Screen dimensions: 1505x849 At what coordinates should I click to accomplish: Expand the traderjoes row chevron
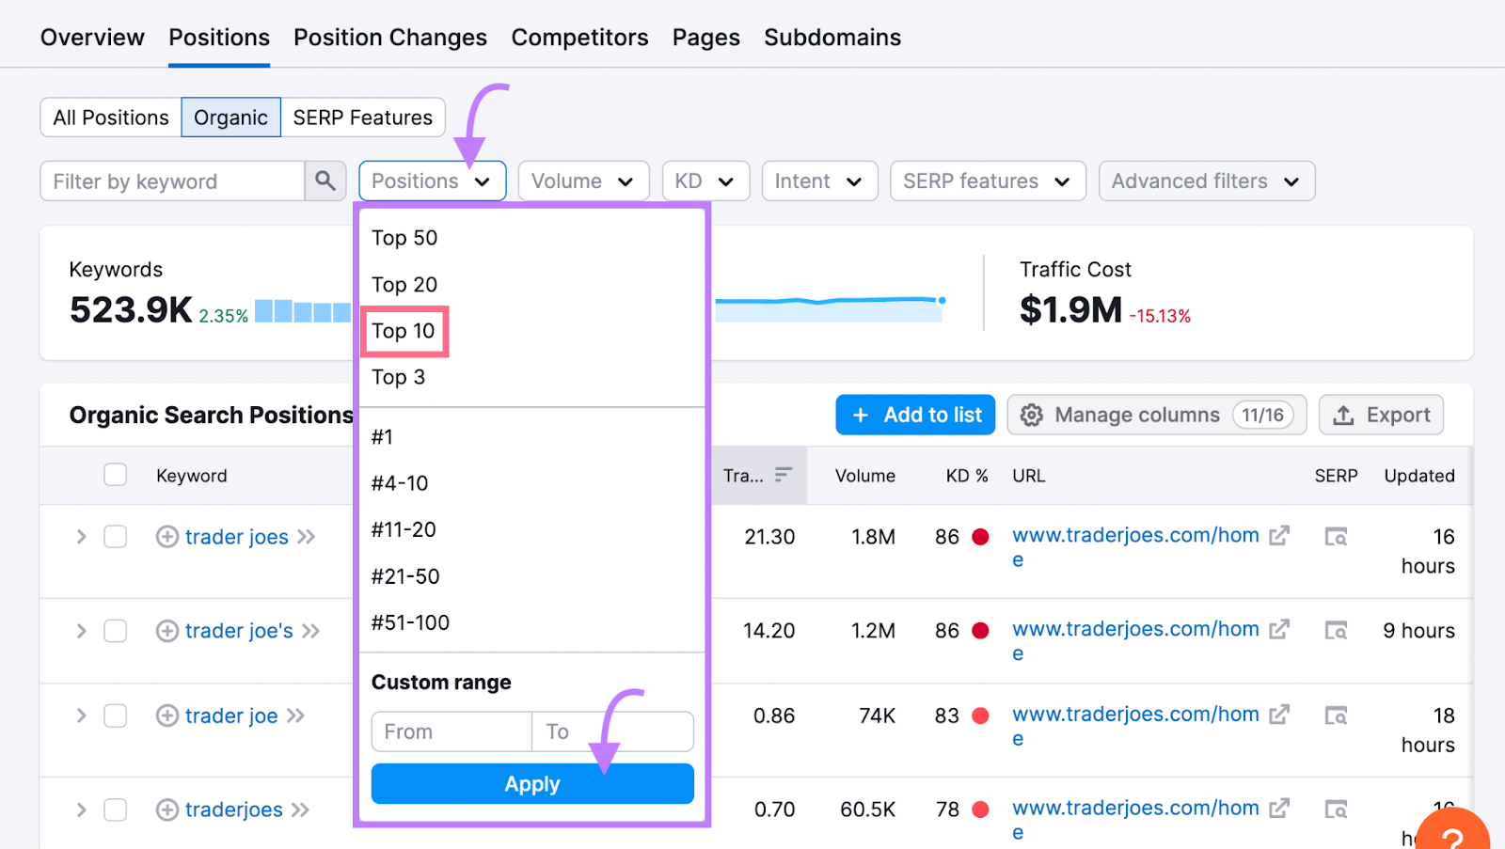pyautogui.click(x=81, y=810)
